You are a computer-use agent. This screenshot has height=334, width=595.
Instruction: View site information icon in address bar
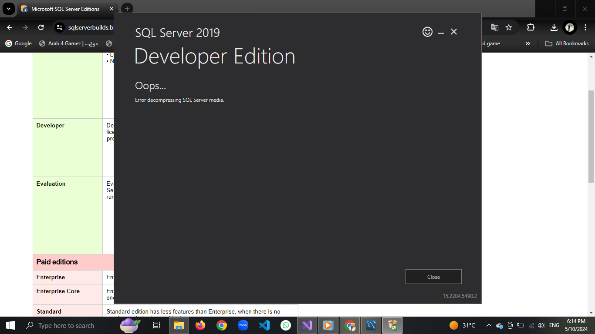coord(60,27)
